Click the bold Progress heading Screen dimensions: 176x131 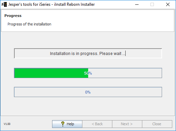pos(13,16)
